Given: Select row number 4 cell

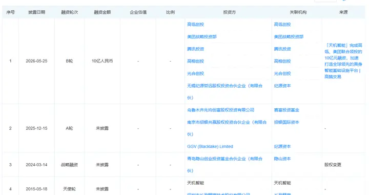Looking at the screenshot, I should (10, 189).
